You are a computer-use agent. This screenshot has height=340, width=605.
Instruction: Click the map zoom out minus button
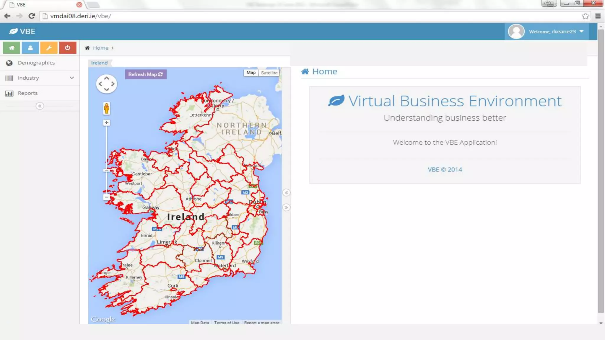[107, 197]
